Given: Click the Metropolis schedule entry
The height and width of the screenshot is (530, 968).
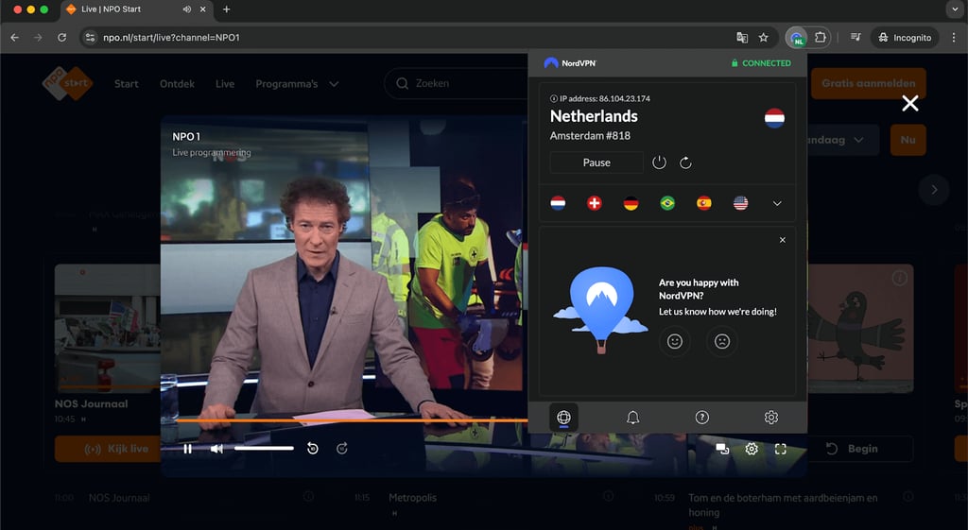Looking at the screenshot, I should coord(412,497).
